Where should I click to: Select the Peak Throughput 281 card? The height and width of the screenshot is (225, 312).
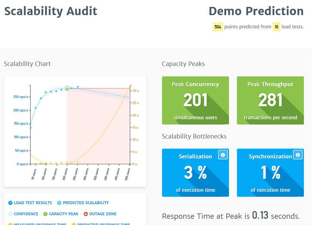click(270, 100)
